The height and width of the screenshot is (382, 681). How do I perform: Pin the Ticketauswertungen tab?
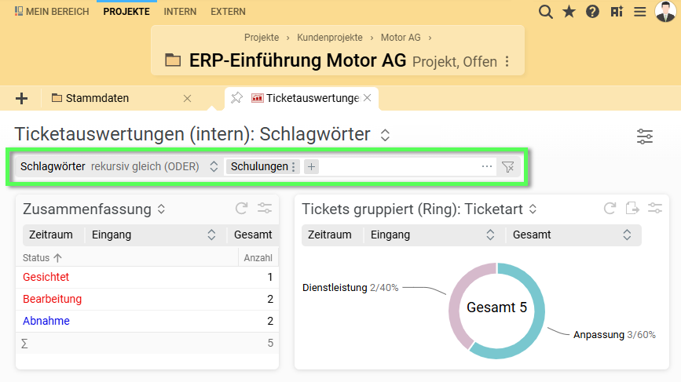pos(236,98)
